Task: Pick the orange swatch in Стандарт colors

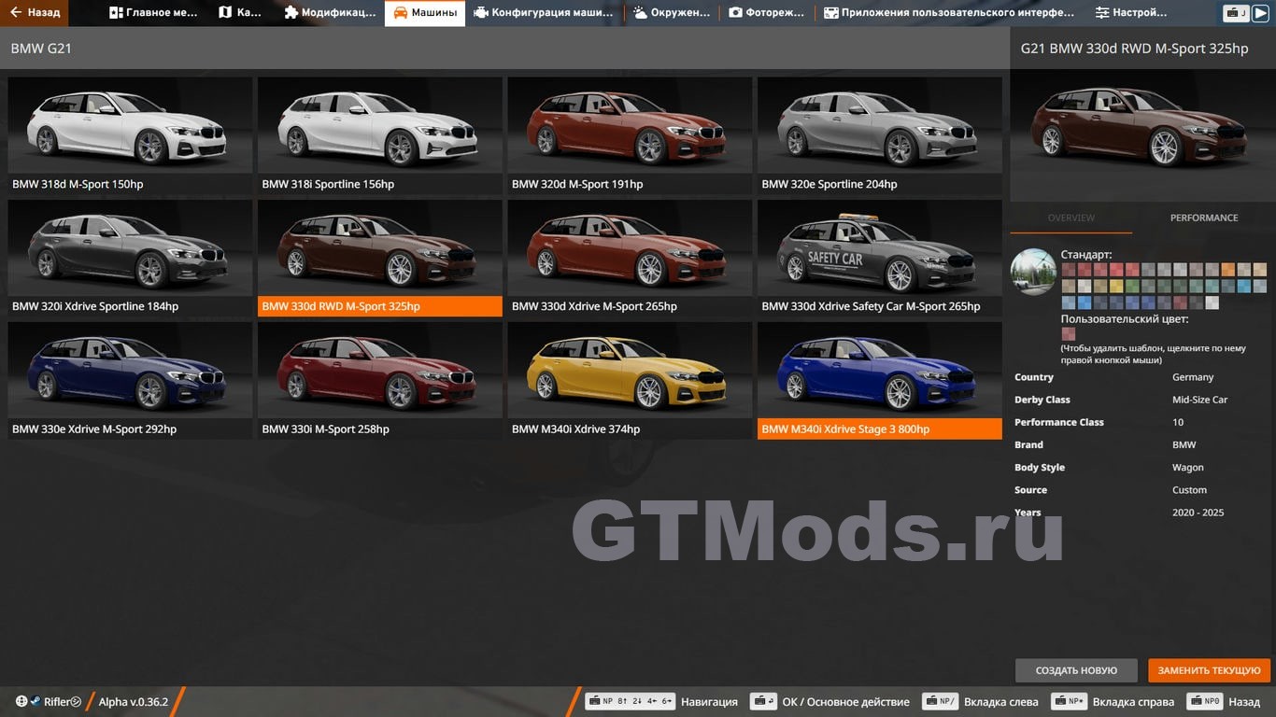Action: (1228, 269)
